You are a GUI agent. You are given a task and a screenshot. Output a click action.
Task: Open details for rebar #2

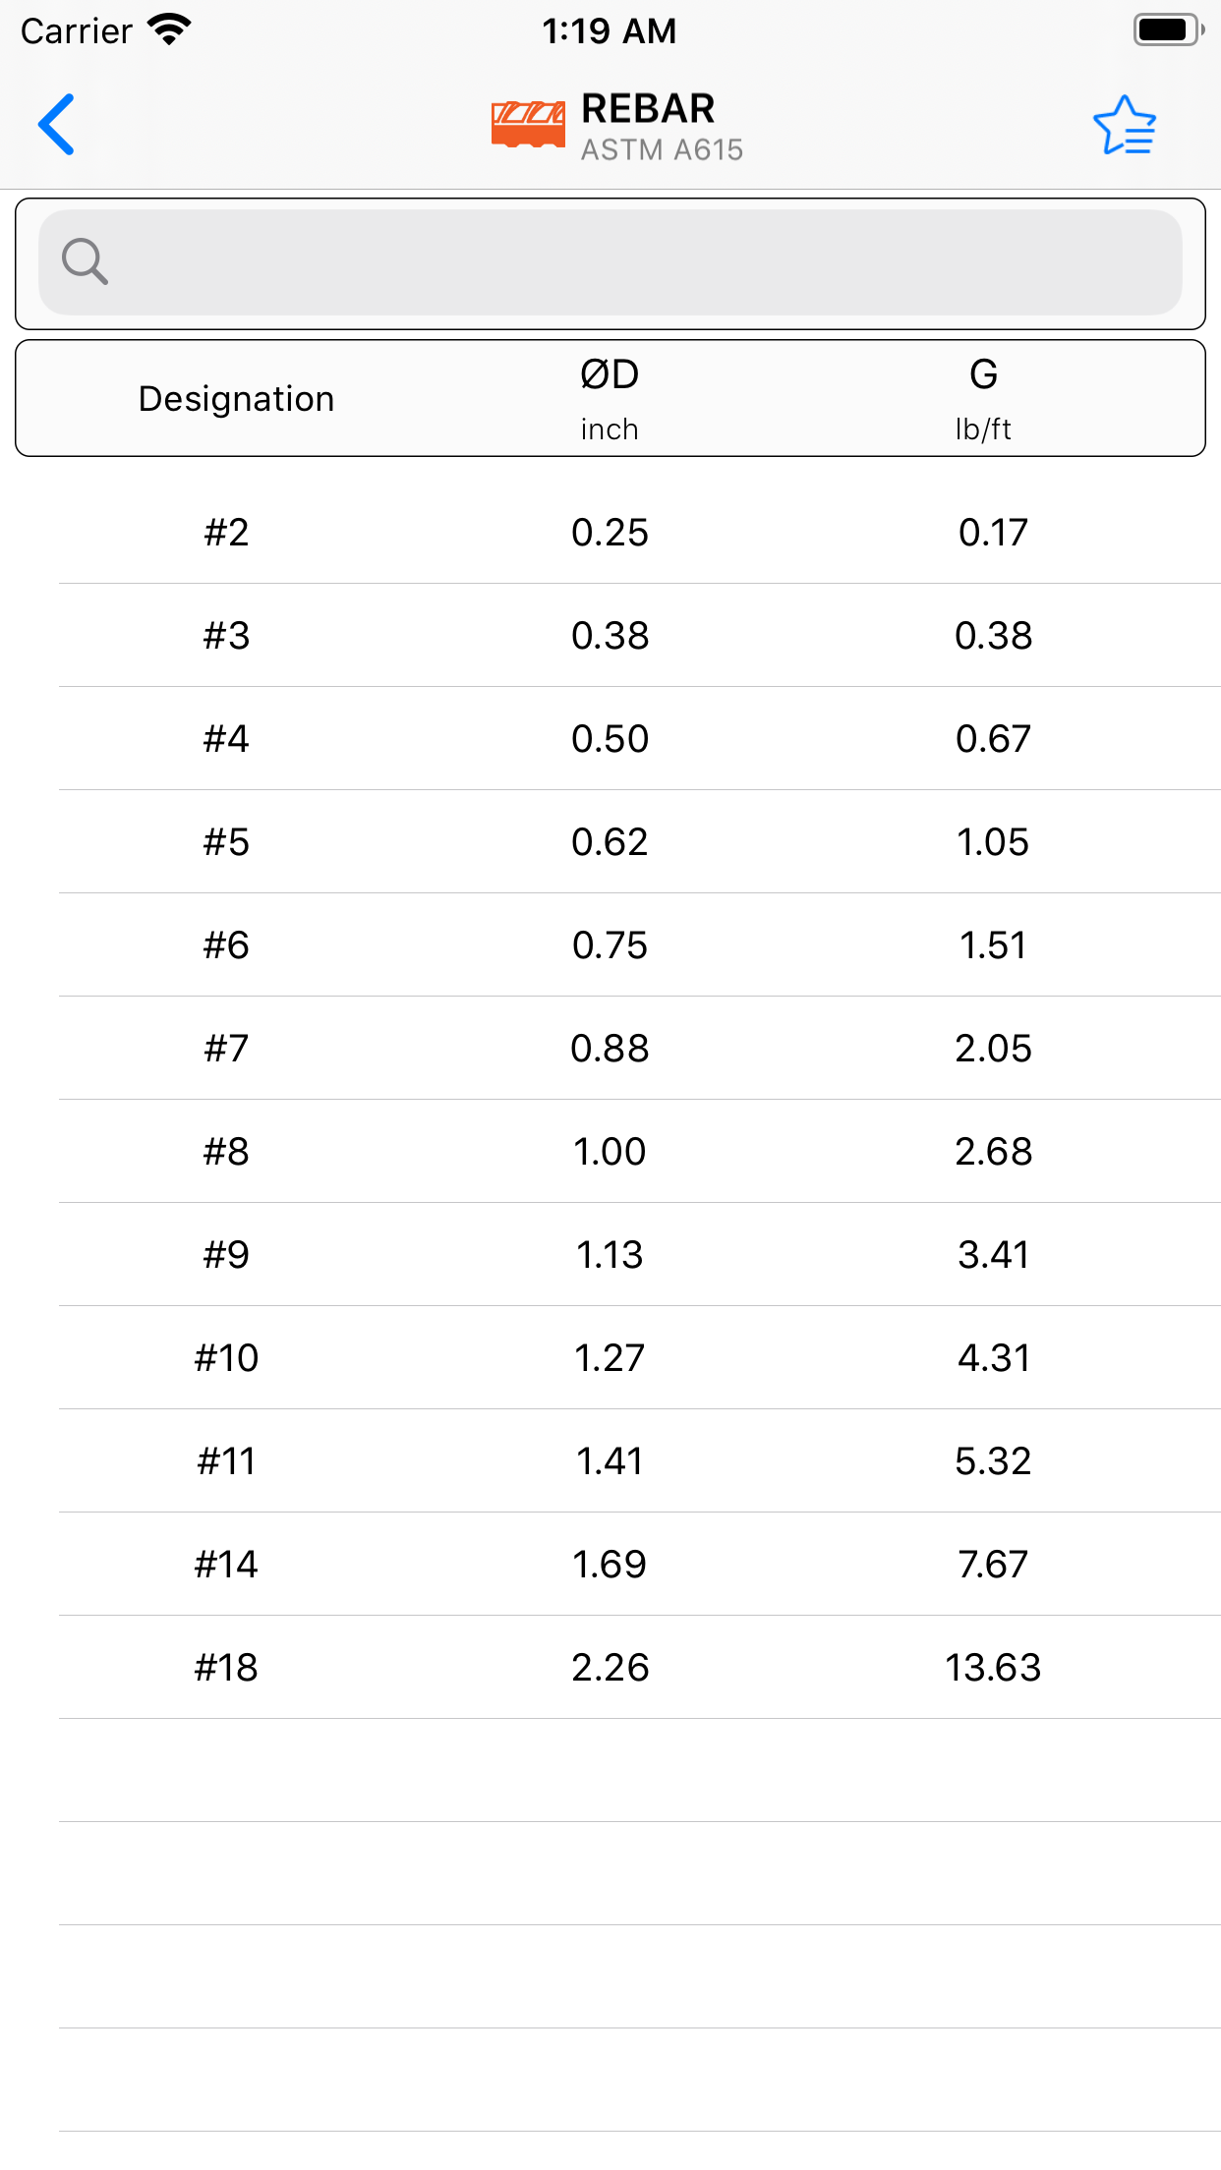click(610, 532)
